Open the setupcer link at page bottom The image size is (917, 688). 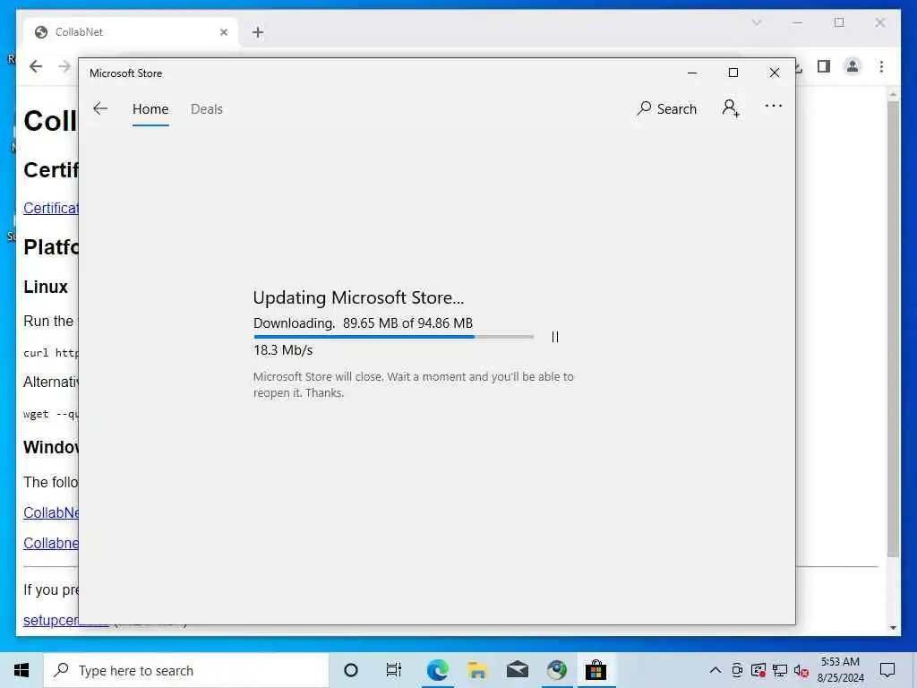(51, 620)
